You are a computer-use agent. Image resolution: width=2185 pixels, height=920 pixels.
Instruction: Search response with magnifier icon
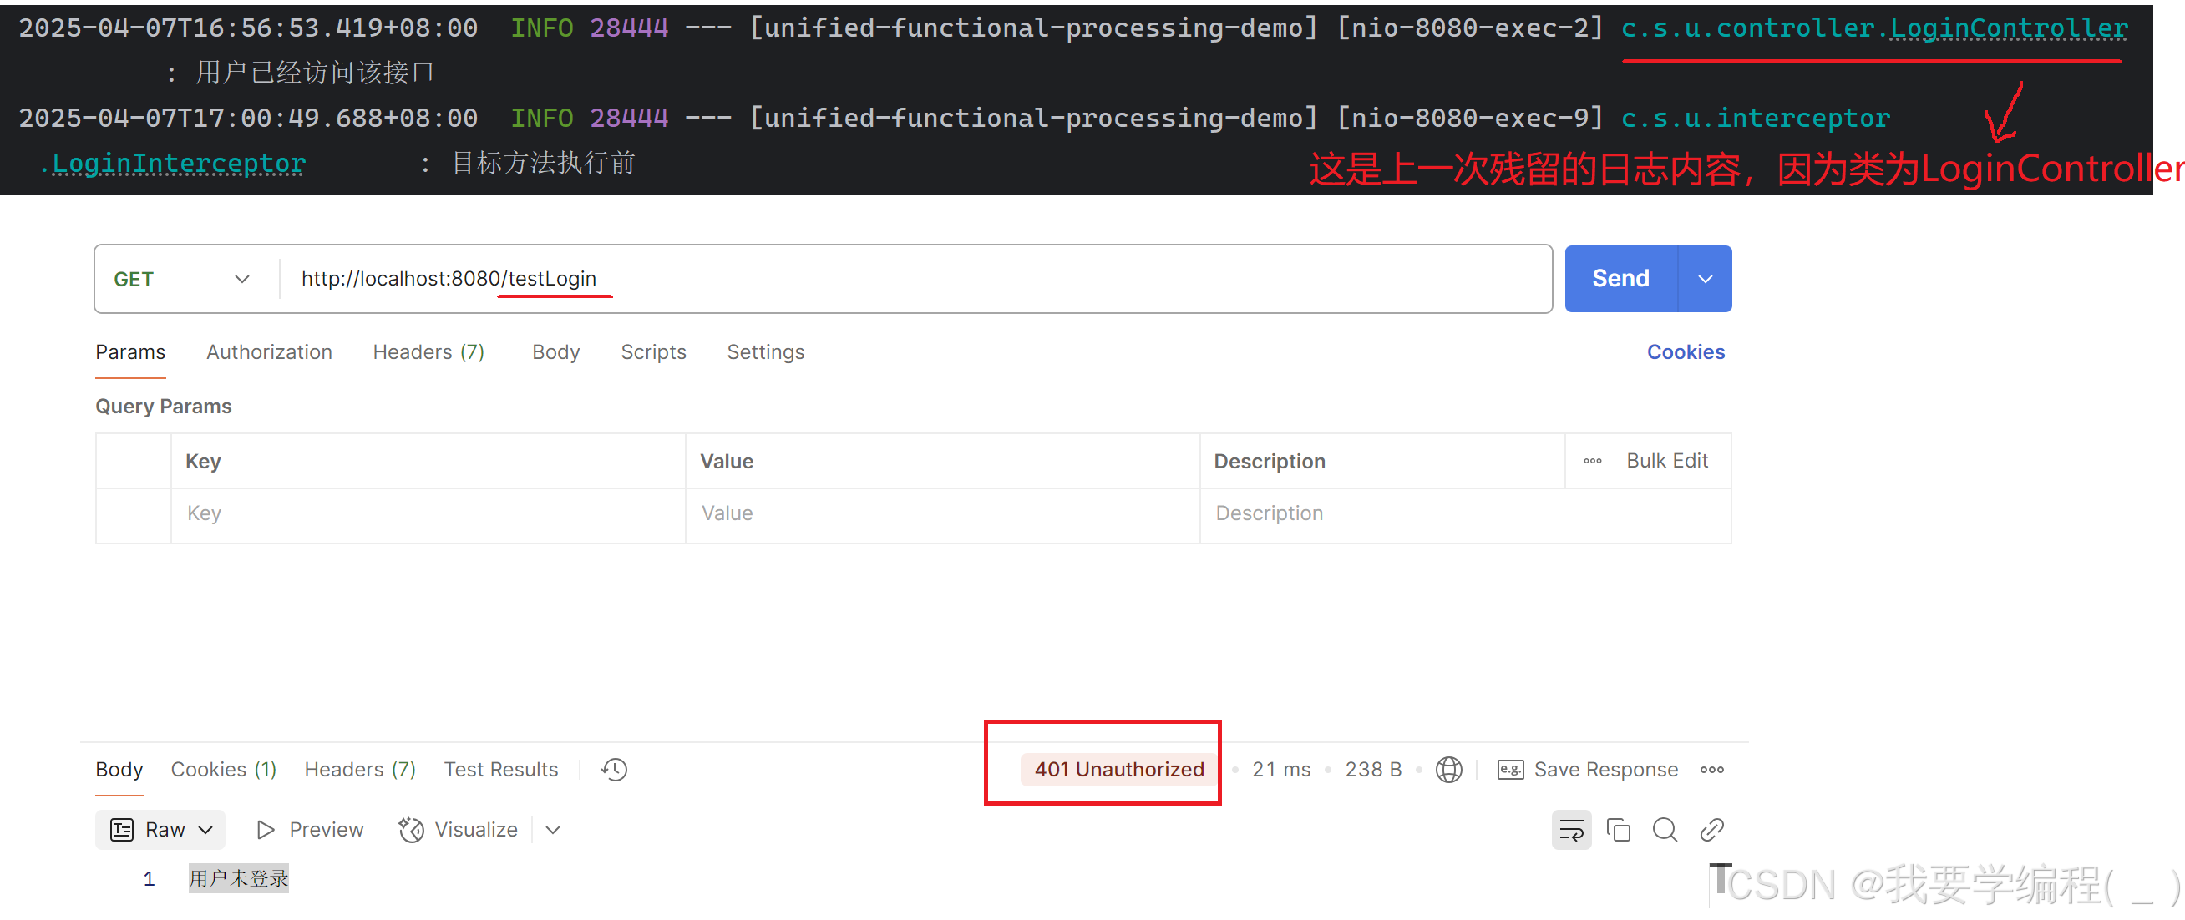point(1664,829)
